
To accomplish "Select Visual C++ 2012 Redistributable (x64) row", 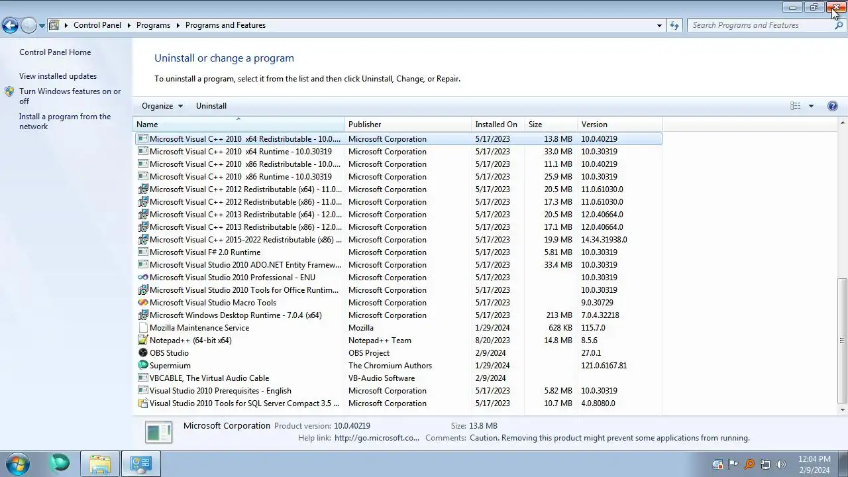I will coord(398,189).
